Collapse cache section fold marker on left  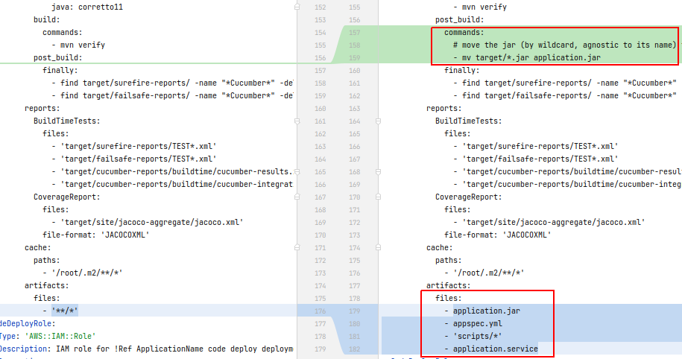(297, 247)
